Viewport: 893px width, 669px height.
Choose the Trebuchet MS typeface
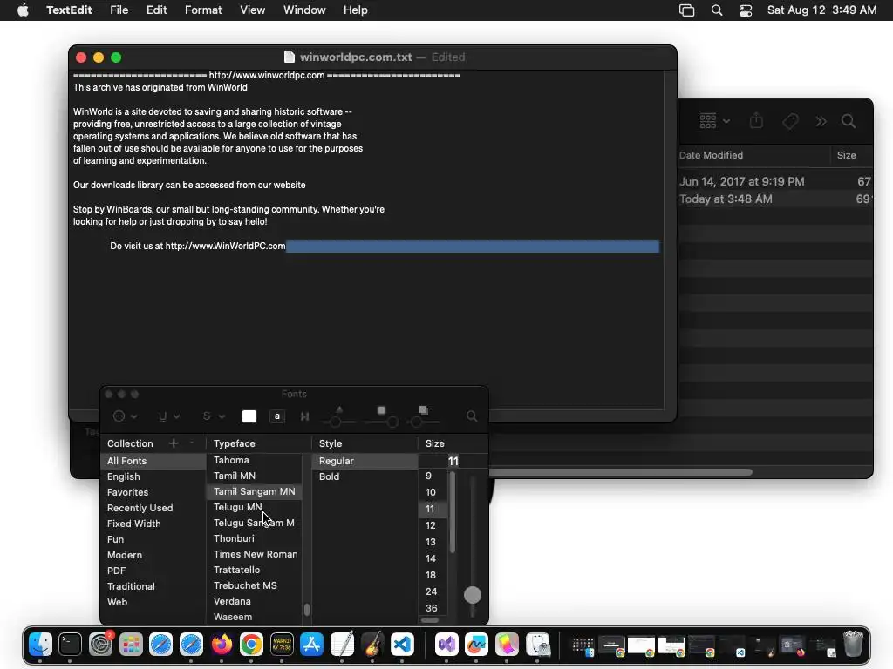click(x=255, y=585)
